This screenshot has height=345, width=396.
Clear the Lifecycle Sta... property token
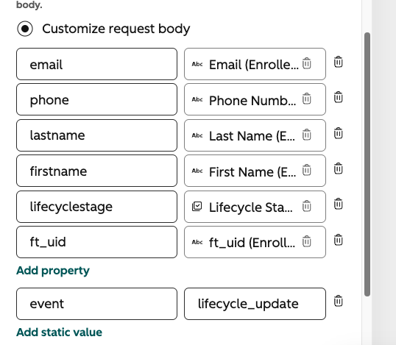point(307,206)
